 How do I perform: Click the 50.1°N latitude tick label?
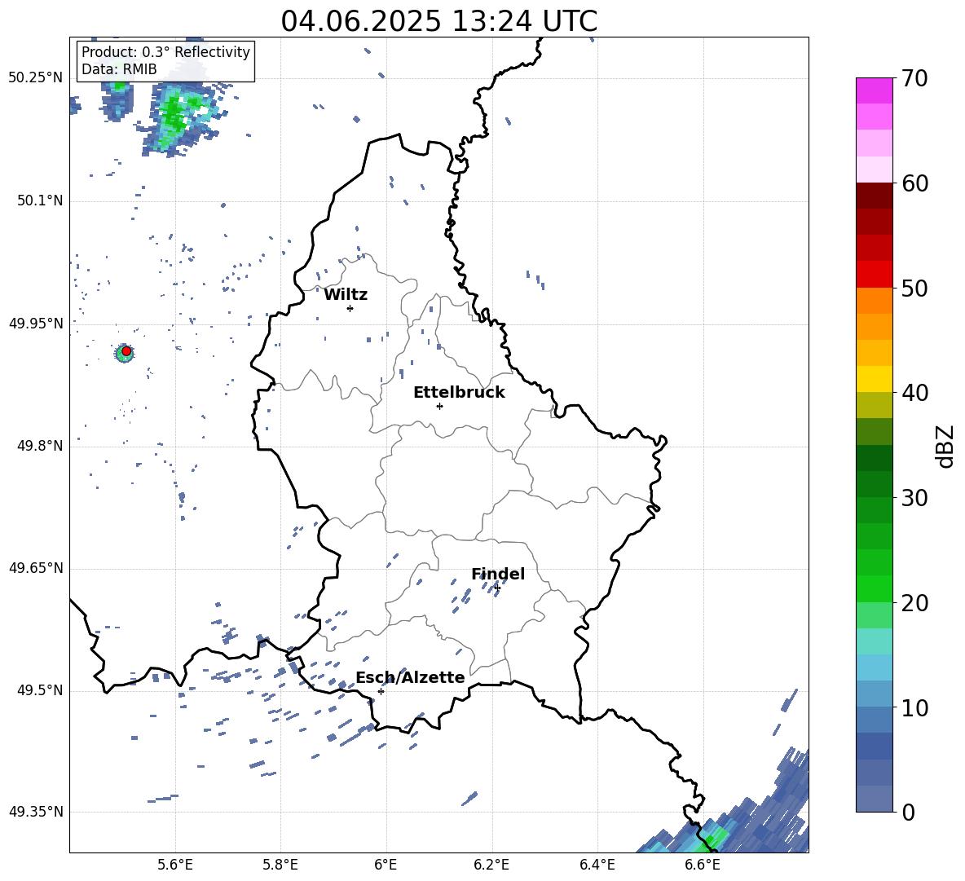click(40, 200)
